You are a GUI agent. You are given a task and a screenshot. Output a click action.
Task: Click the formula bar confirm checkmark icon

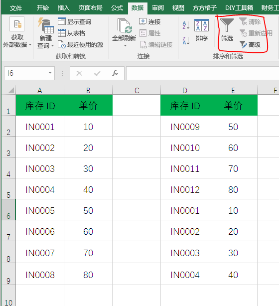pos(97,73)
